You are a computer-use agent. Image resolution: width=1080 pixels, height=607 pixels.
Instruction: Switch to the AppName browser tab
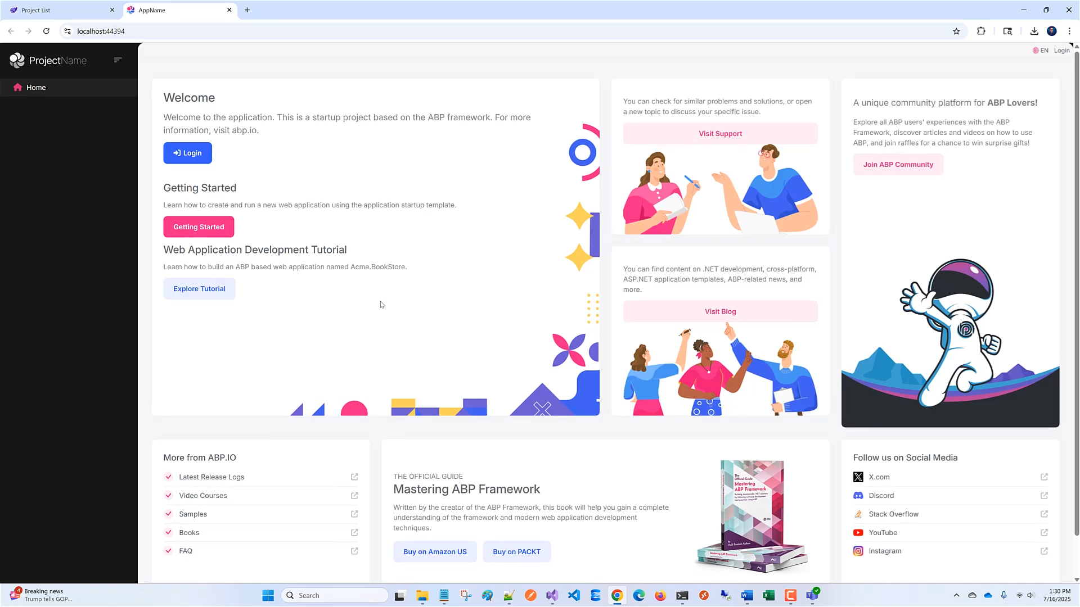(x=180, y=10)
